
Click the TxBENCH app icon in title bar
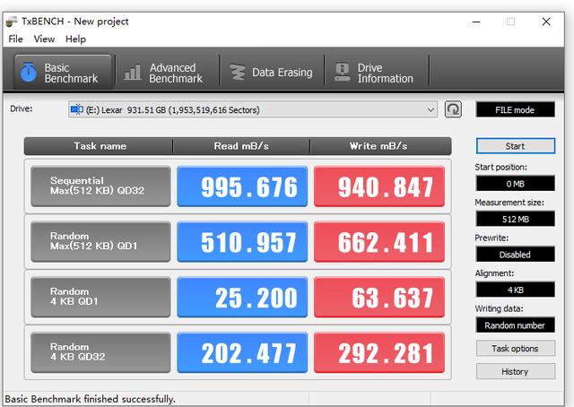point(12,22)
